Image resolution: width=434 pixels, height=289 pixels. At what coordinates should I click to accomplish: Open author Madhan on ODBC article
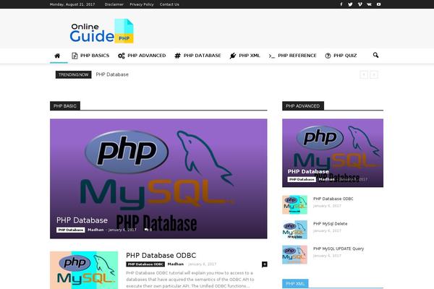[176, 264]
